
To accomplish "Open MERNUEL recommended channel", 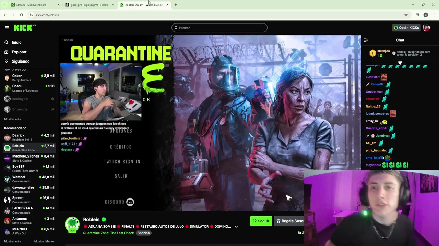I will (x=29, y=231).
